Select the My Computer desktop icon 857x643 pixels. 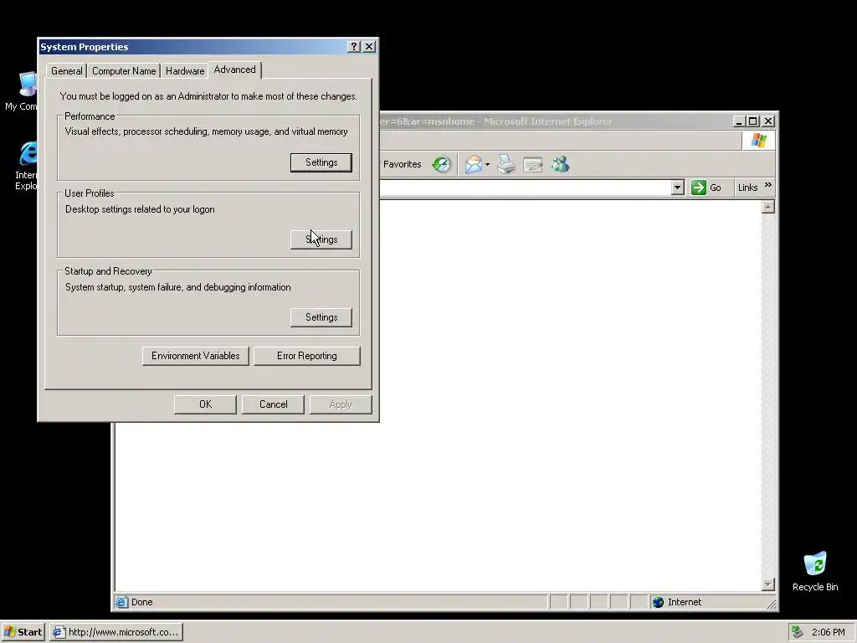(x=21, y=91)
